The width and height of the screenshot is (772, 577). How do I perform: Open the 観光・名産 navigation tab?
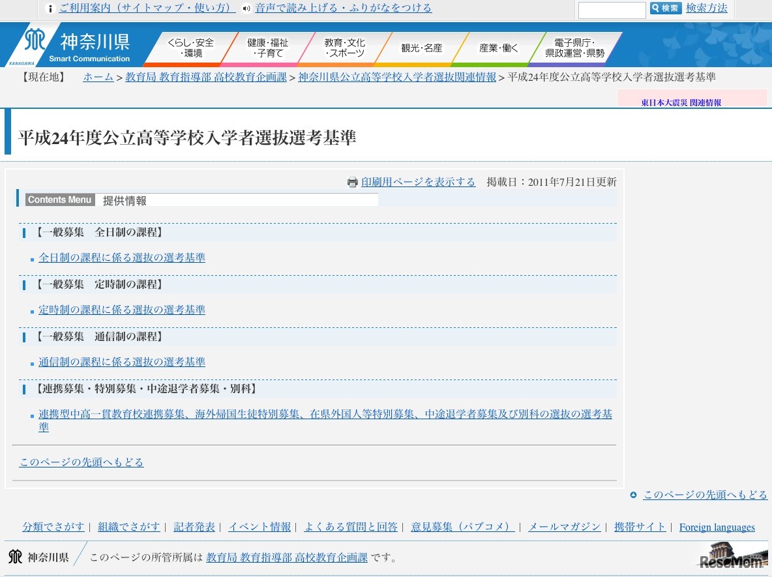[421, 46]
